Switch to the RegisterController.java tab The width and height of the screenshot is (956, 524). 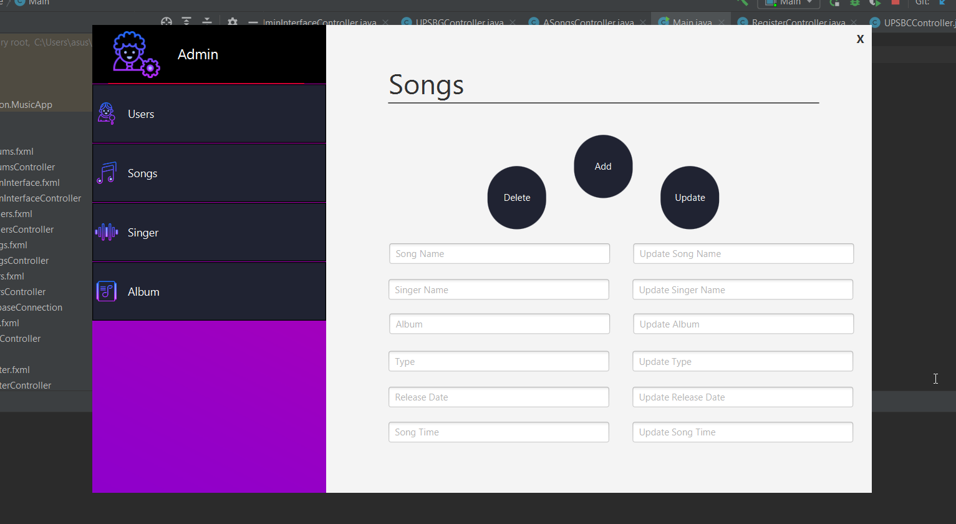[x=798, y=22]
